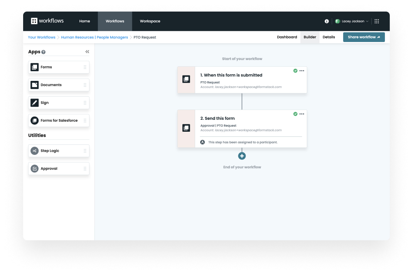Grab the Approval drag handle
Screen dimensions: 413x275
[x=85, y=168]
